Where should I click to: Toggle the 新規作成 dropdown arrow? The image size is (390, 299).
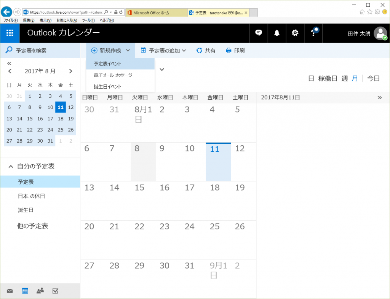pyautogui.click(x=128, y=51)
